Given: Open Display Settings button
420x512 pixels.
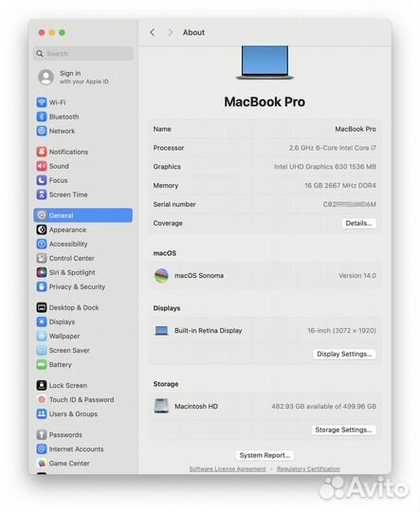Looking at the screenshot, I should click(344, 354).
